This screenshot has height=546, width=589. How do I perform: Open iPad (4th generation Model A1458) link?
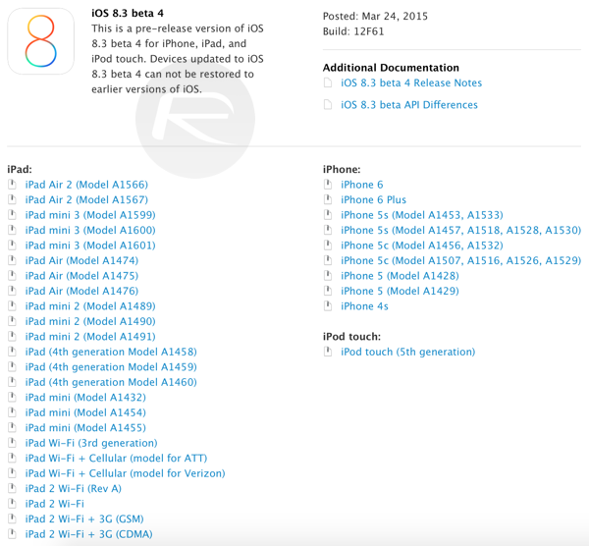tap(111, 352)
